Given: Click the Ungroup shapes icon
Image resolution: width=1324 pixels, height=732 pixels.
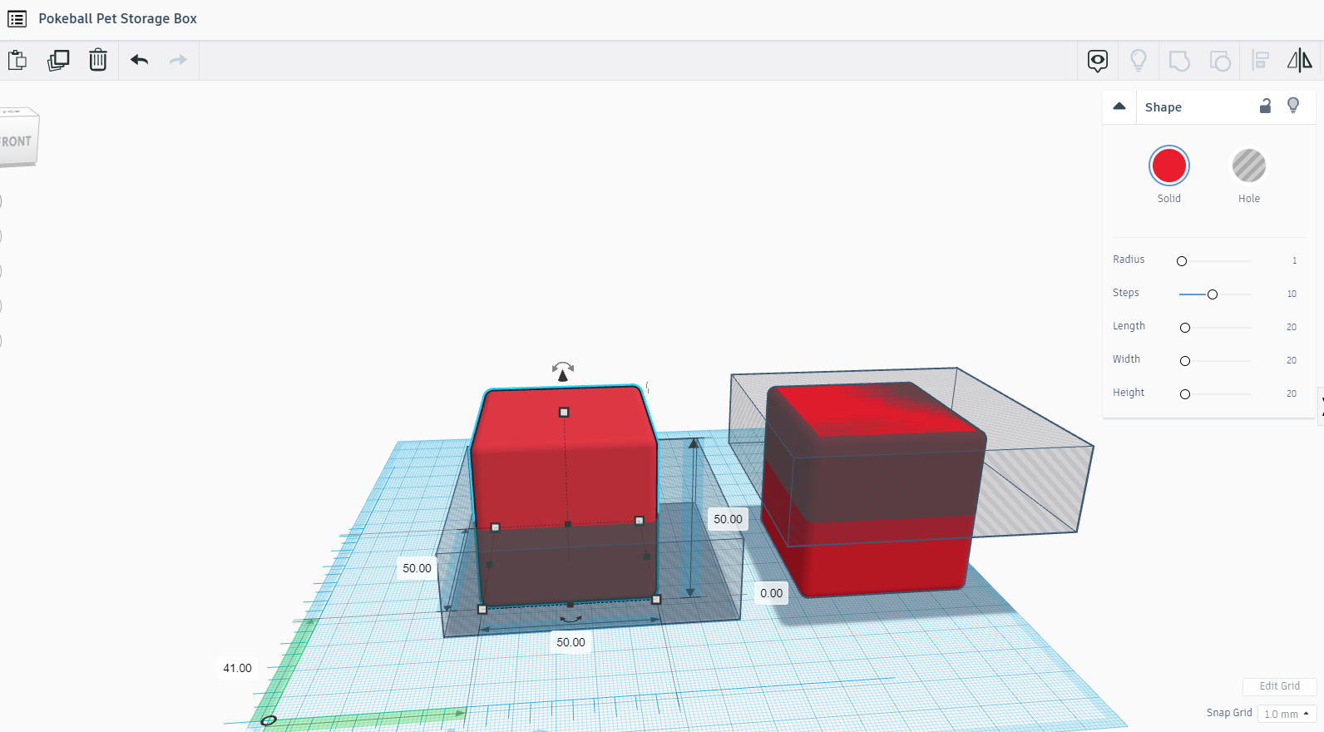Looking at the screenshot, I should [x=1220, y=61].
